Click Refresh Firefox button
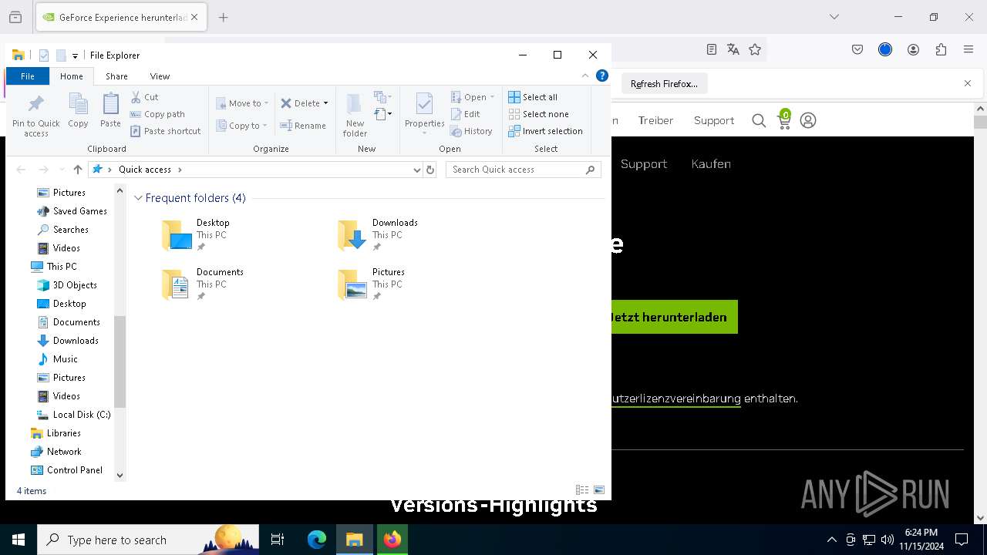Viewport: 987px width, 555px height. tap(665, 84)
